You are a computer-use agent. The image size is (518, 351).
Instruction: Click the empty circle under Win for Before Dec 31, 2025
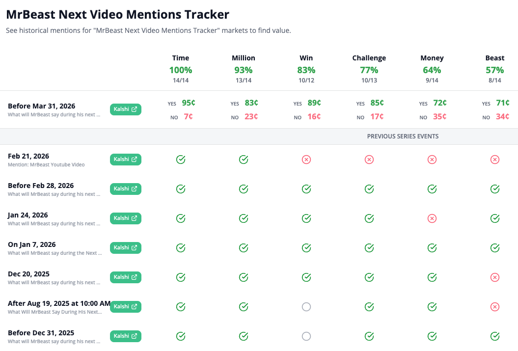tap(306, 336)
